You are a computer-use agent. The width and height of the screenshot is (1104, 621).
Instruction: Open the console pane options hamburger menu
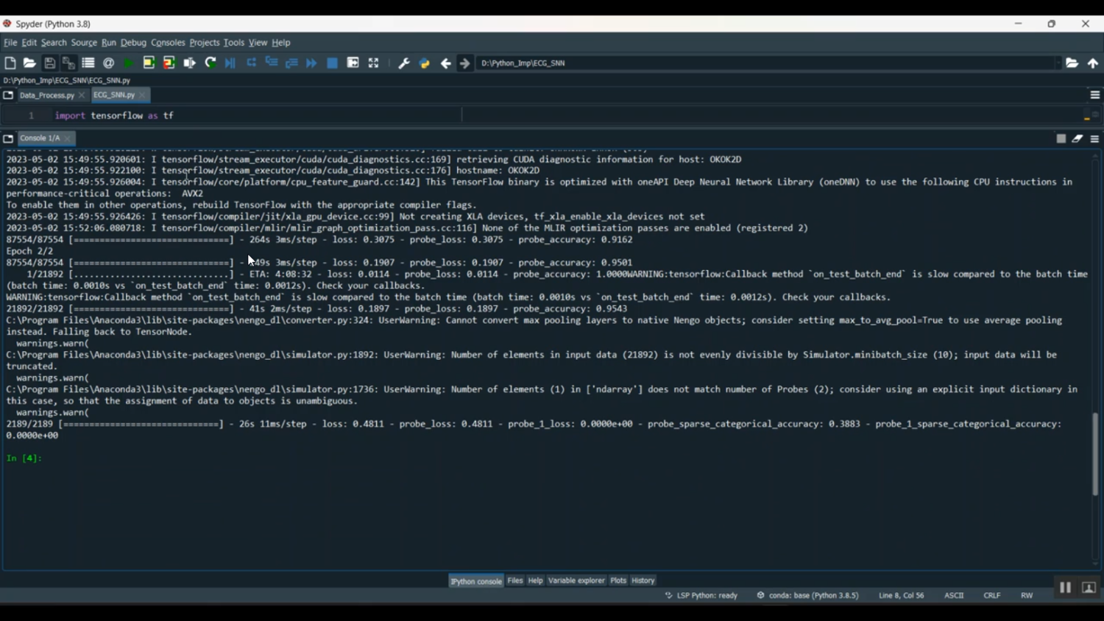[x=1095, y=138]
